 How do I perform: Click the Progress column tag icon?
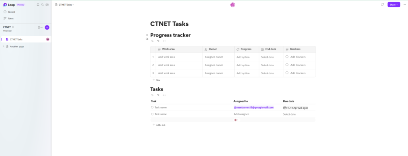pos(238,49)
